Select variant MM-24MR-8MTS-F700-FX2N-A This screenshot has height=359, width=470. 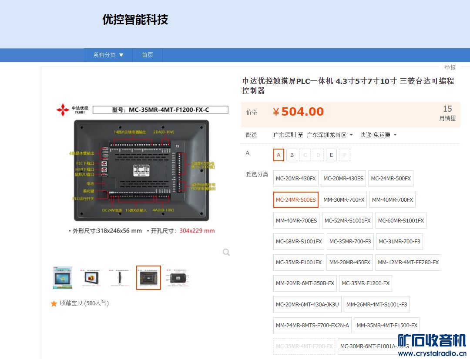[x=312, y=326]
